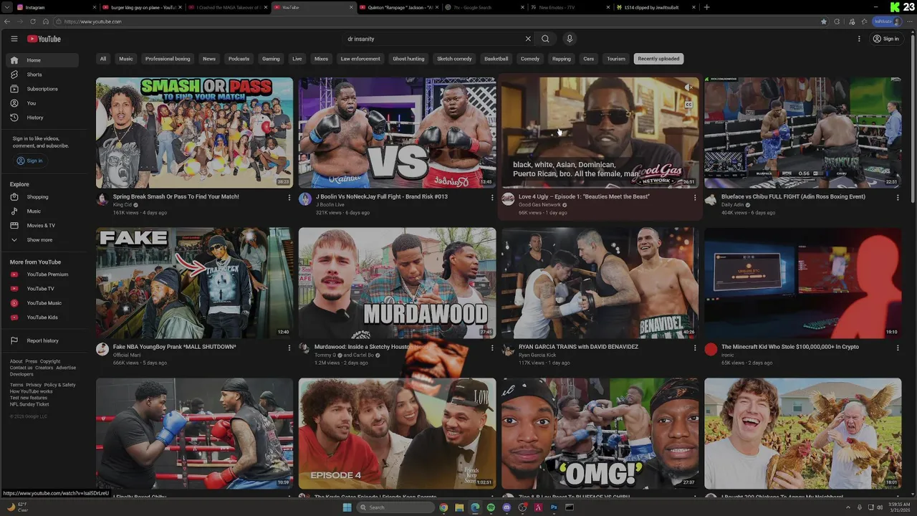Switch to the Google Search browser tab
The height and width of the screenshot is (516, 917).
[x=485, y=7]
